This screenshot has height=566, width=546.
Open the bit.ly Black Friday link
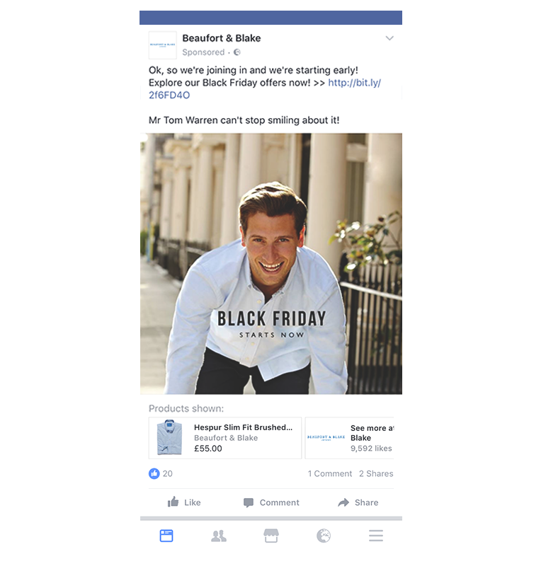(265, 89)
